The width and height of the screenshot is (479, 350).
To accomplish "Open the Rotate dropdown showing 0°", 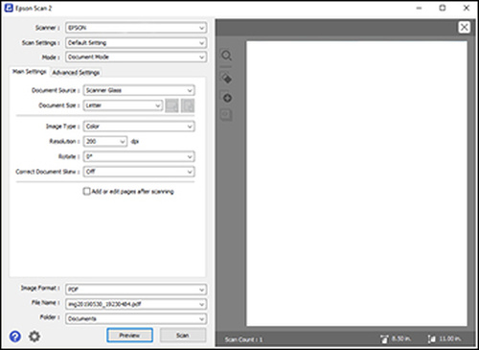I will click(139, 156).
